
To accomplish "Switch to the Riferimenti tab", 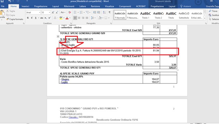I will pyautogui.click(x=69, y=6).
